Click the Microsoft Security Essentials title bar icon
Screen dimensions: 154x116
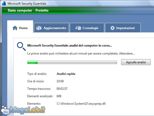pos(4,3)
